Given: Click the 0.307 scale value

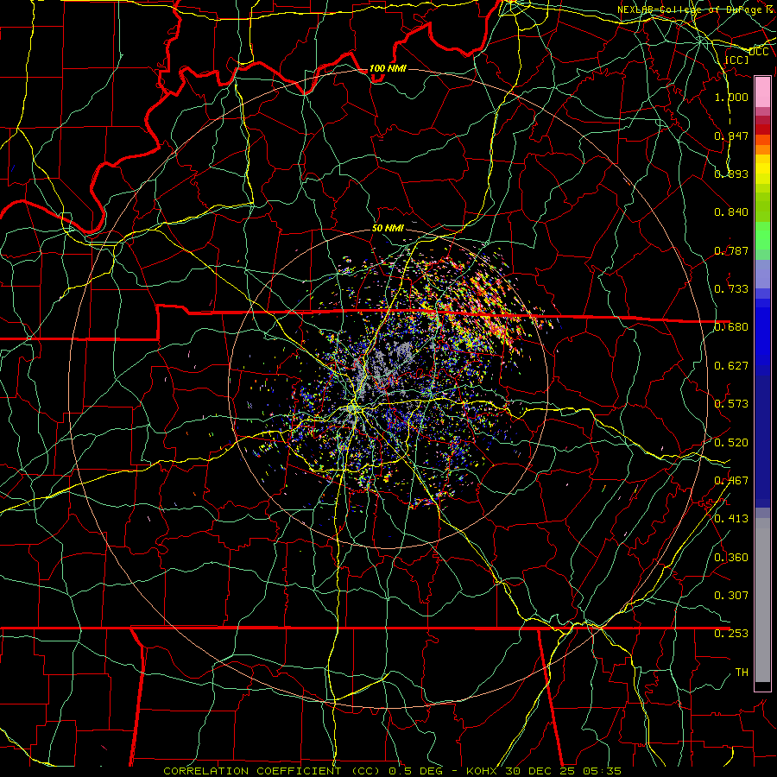Looking at the screenshot, I should click(731, 596).
